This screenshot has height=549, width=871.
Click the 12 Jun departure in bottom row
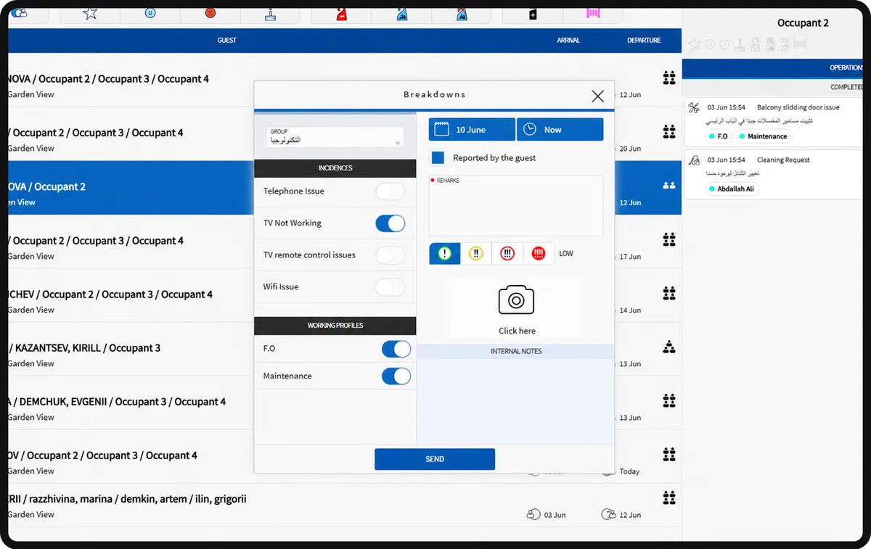(x=630, y=515)
